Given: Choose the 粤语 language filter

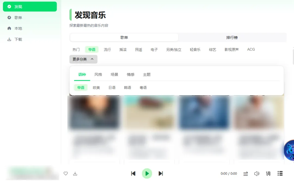Looking at the screenshot, I should [143, 88].
